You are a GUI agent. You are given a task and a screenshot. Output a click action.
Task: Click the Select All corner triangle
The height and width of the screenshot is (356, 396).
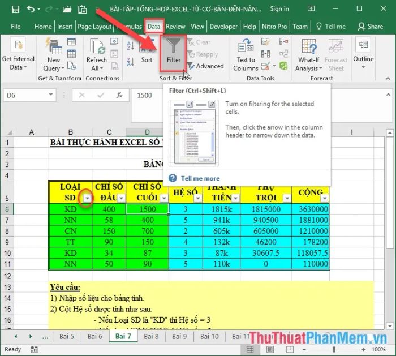click(x=9, y=132)
